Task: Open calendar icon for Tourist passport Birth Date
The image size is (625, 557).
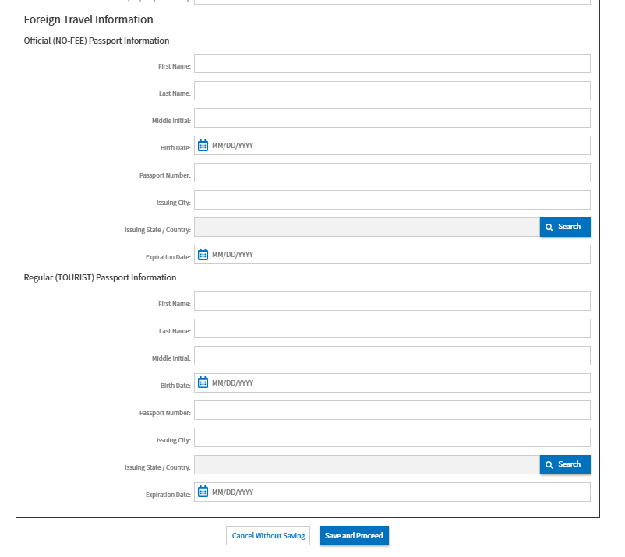Action: pyautogui.click(x=203, y=383)
